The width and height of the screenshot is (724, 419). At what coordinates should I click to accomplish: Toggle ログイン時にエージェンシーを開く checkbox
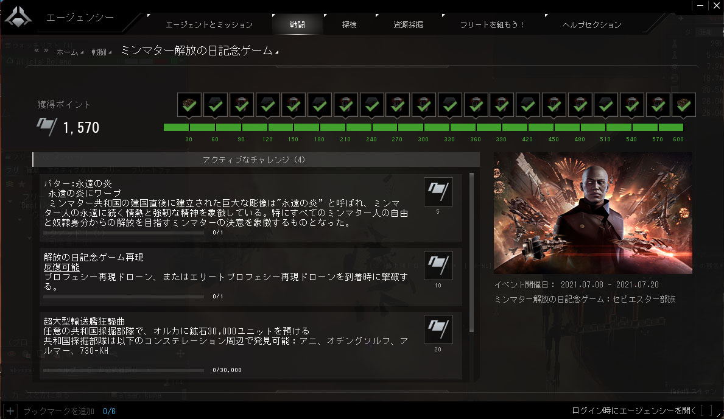click(x=706, y=410)
